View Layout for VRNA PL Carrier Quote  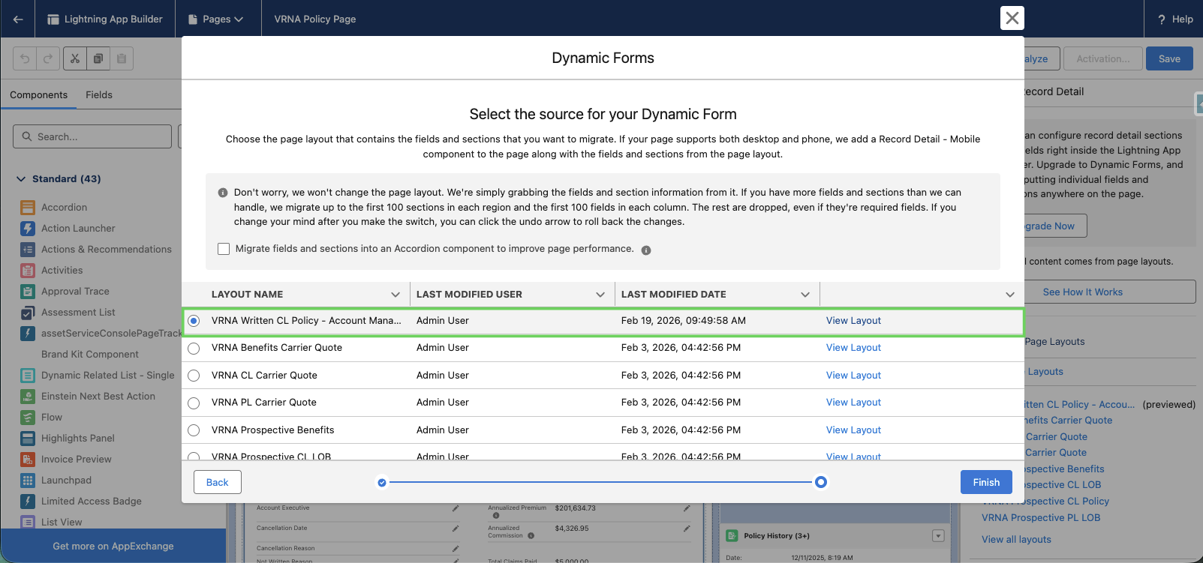pos(853,403)
